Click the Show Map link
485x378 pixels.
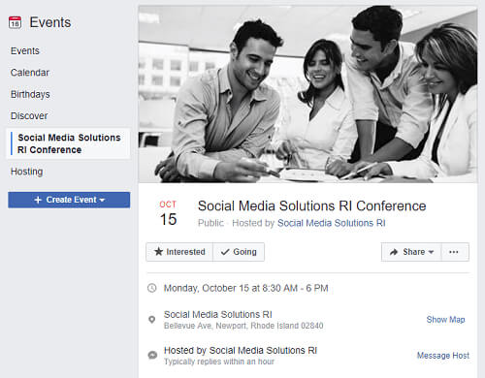(445, 320)
